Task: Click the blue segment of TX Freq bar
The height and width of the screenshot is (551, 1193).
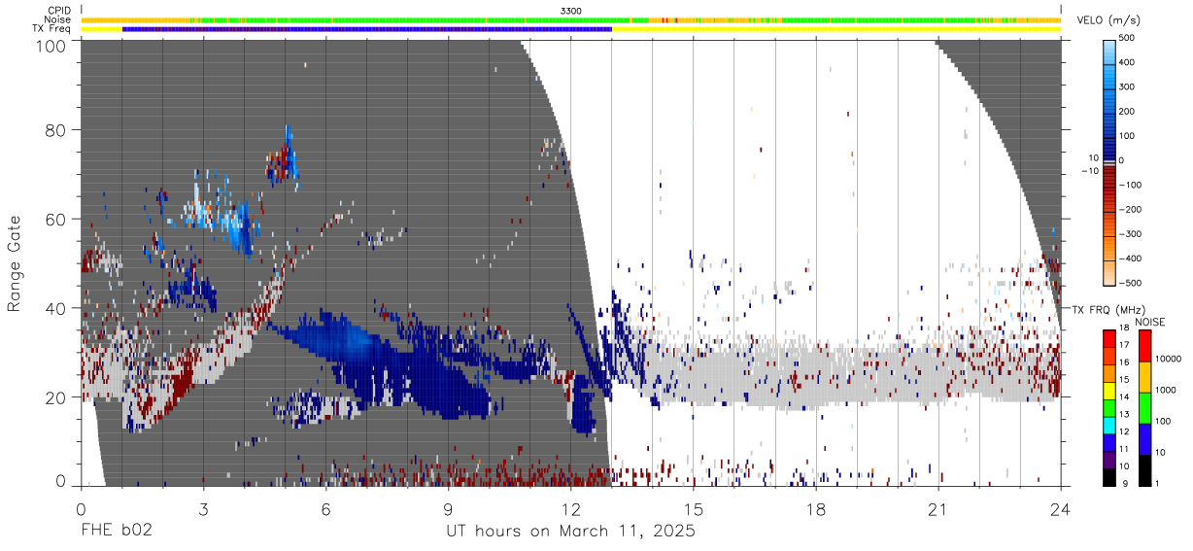Action: point(367,29)
